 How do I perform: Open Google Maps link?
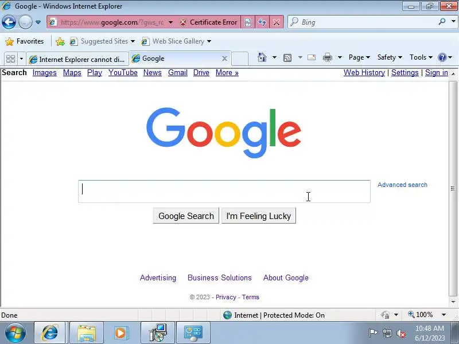72,73
